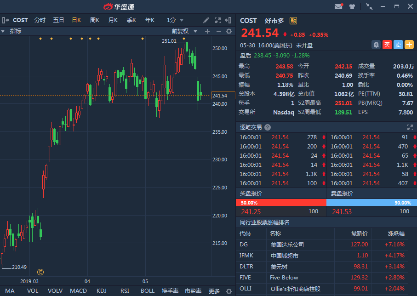The height and width of the screenshot is (296, 417).
Task: Zoom out chart with minus icon
Action: click(x=218, y=31)
